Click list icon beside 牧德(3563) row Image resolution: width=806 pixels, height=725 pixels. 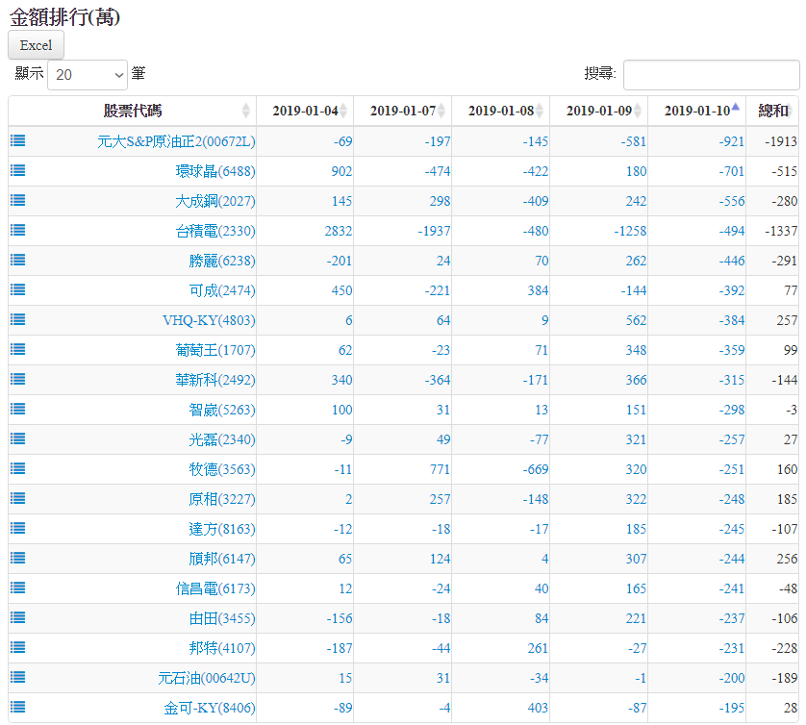pyautogui.click(x=18, y=469)
